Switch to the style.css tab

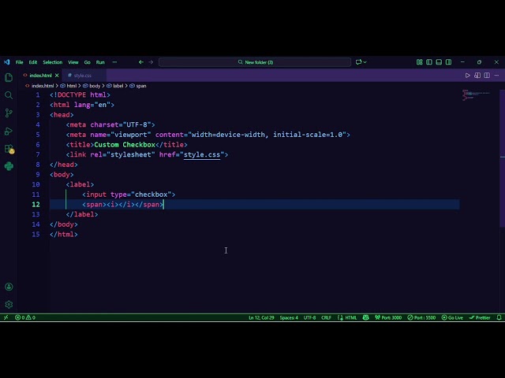[82, 76]
